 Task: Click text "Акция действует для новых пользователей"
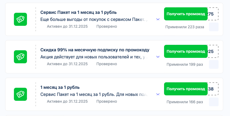(85, 57)
